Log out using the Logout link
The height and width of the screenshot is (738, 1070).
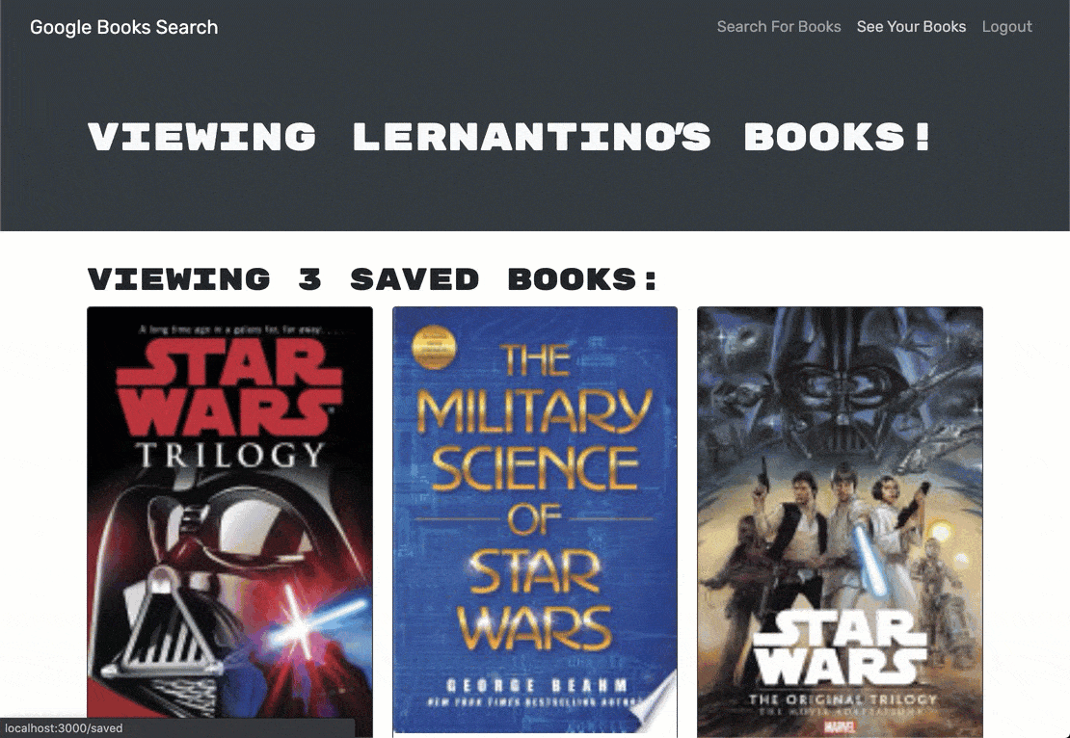click(1006, 27)
